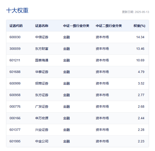The width and height of the screenshot is (155, 151).
Task: Click the 中证一级行业分类 column header
Action: [x=76, y=26]
